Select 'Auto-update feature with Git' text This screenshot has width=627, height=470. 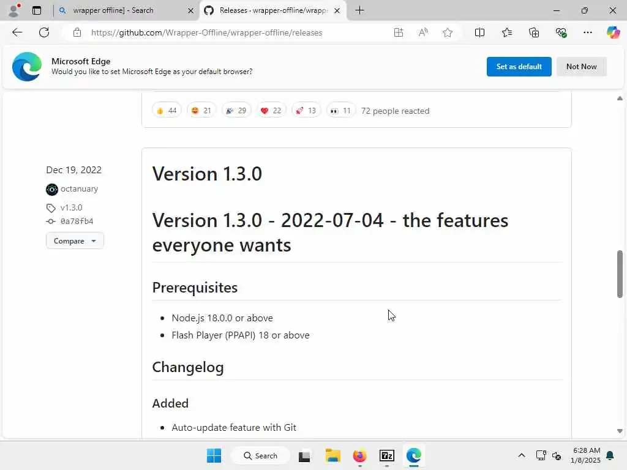[x=234, y=427]
